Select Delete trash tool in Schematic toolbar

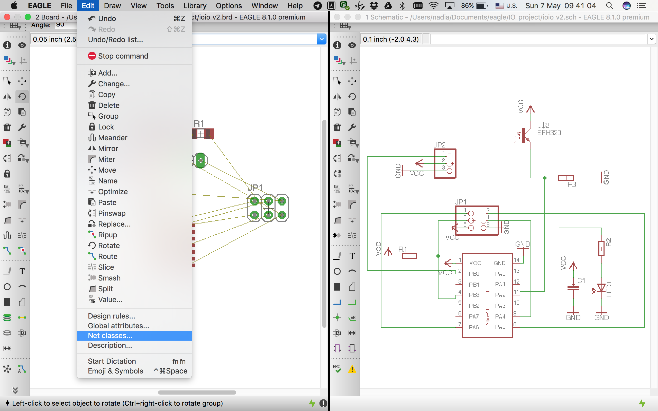(337, 127)
